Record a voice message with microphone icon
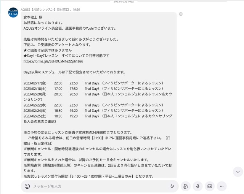The height and width of the screenshot is (194, 244). pos(197,186)
